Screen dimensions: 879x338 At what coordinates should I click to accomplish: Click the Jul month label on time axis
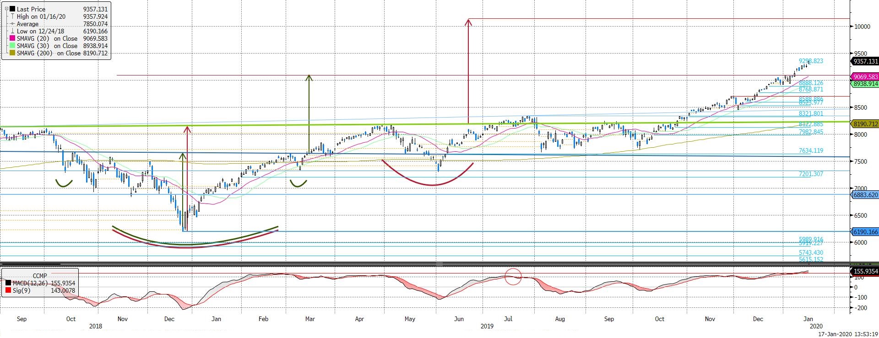click(508, 319)
